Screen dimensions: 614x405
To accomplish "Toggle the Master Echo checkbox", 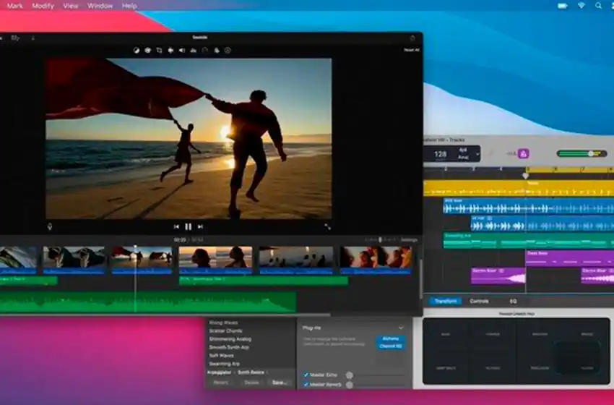I will 306,375.
